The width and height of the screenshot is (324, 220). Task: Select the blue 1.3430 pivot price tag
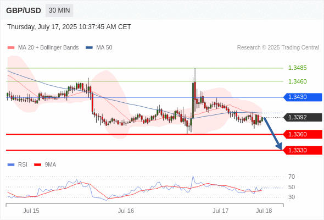point(303,97)
